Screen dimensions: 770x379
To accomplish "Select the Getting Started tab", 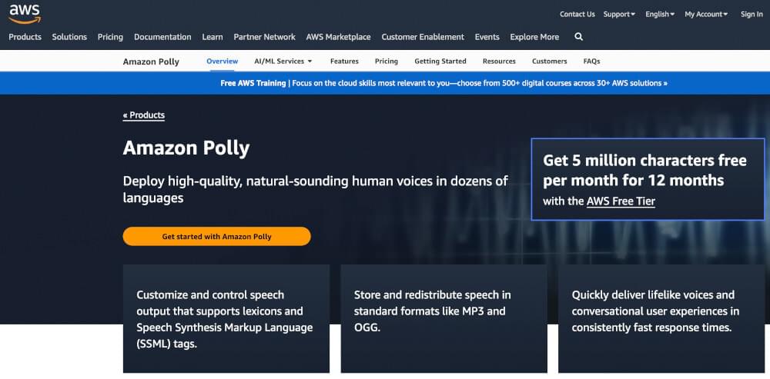I will (440, 62).
